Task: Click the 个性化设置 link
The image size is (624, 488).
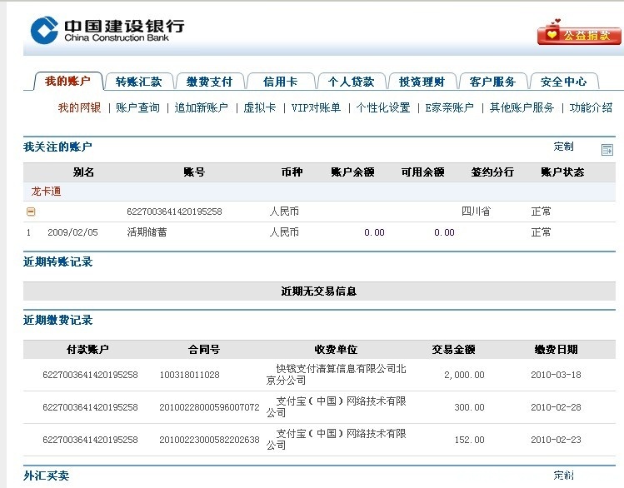Action: click(x=383, y=107)
